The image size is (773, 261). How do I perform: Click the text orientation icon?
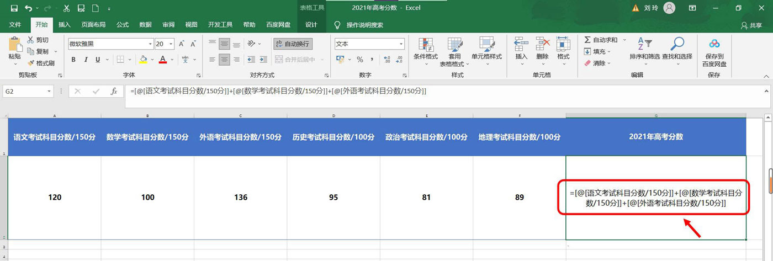(252, 44)
